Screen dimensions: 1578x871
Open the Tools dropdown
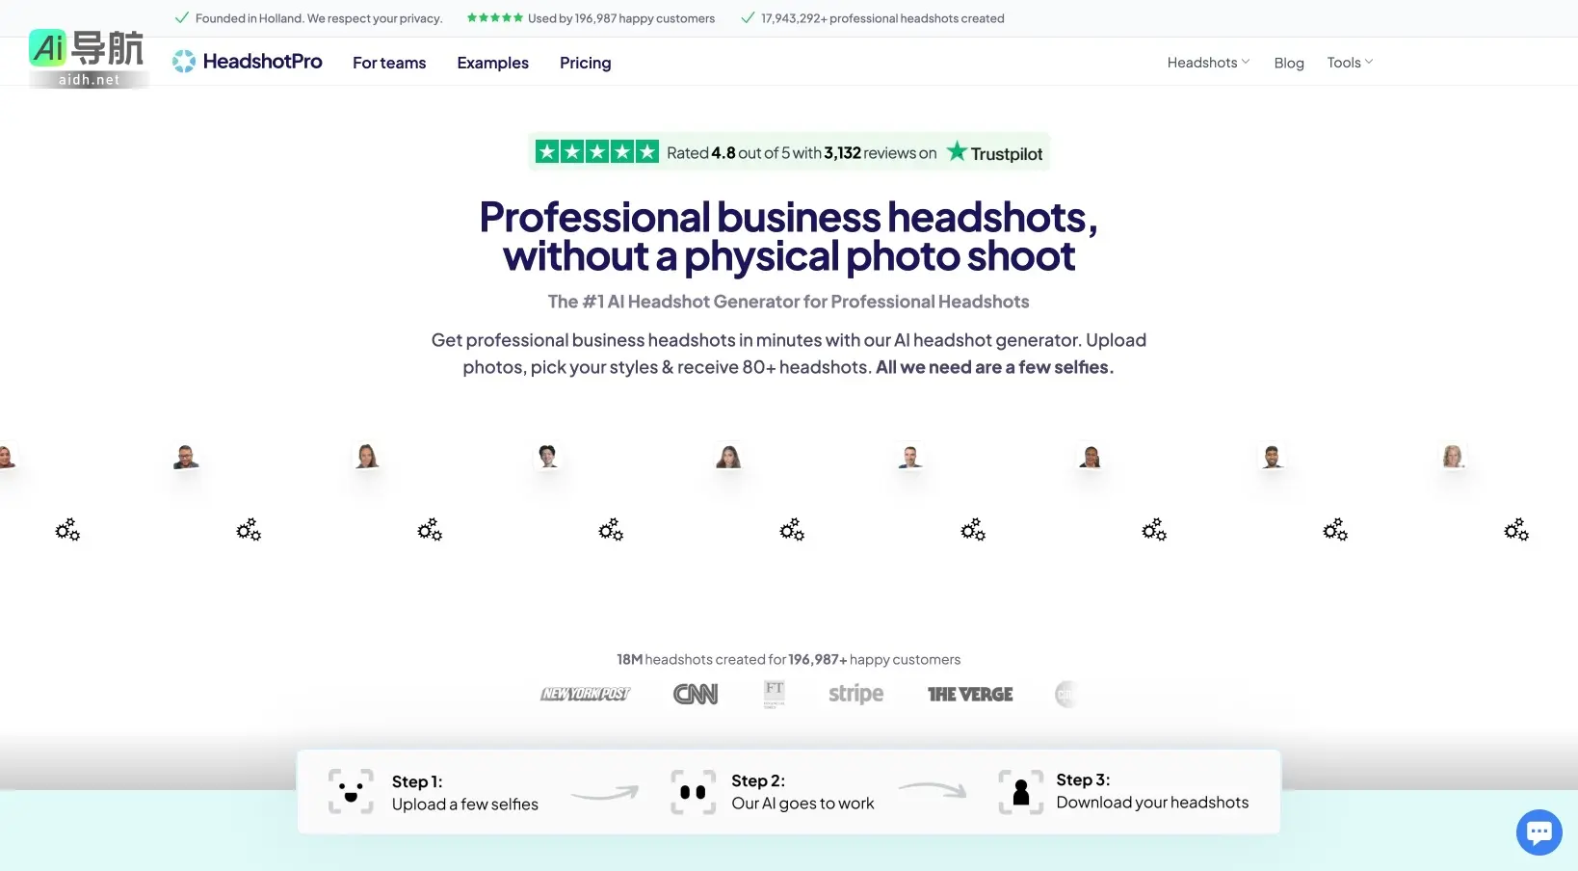click(1348, 62)
